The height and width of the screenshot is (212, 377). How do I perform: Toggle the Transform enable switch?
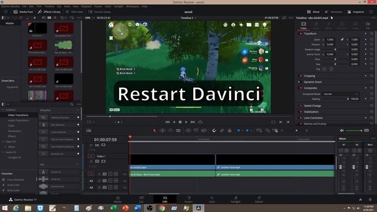(x=300, y=34)
